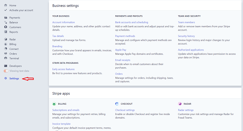This screenshot has height=131, width=243.
Task: Open Settings in the sidebar
Action: click(14, 78)
